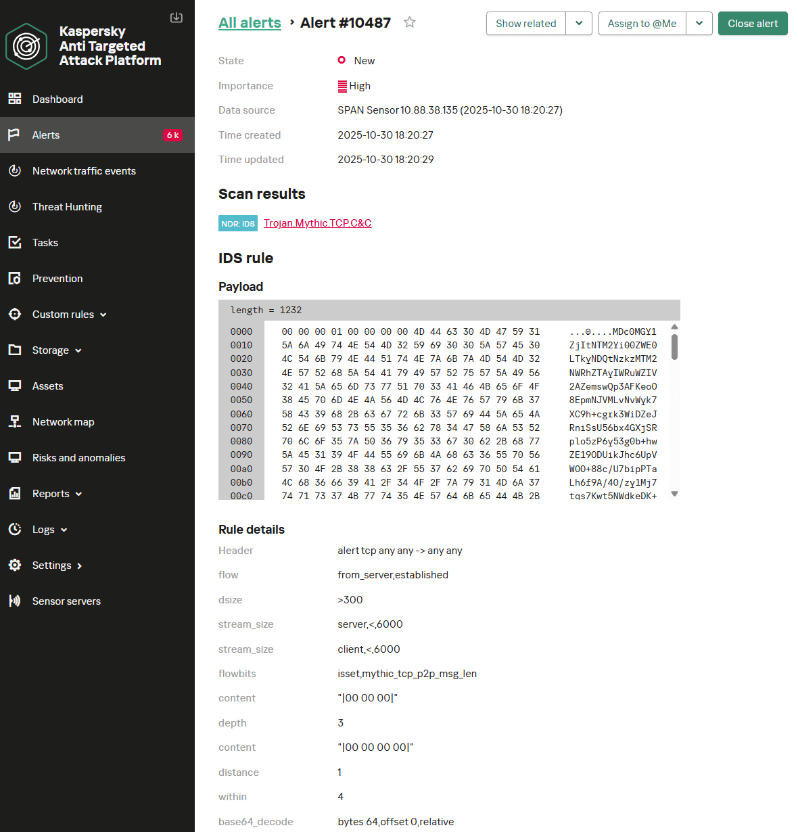Click the Dashboard grid icon
Viewport: 798px width, 832px height.
coord(15,99)
